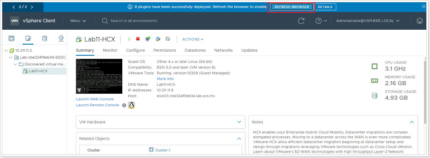The height and width of the screenshot is (158, 430).
Task: Switch to the Monitor tab
Action: coord(110,51)
